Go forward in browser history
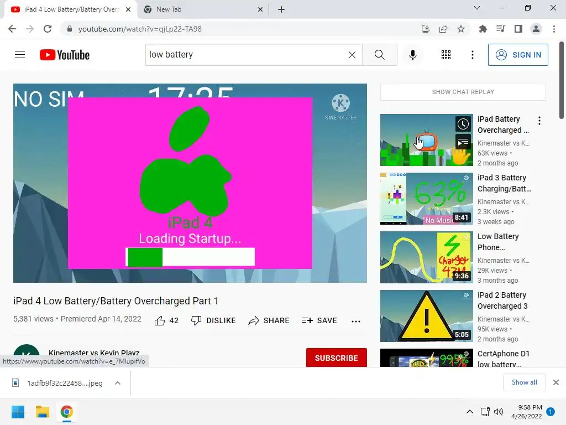Viewport: 566px width, 425px height. (x=30, y=29)
